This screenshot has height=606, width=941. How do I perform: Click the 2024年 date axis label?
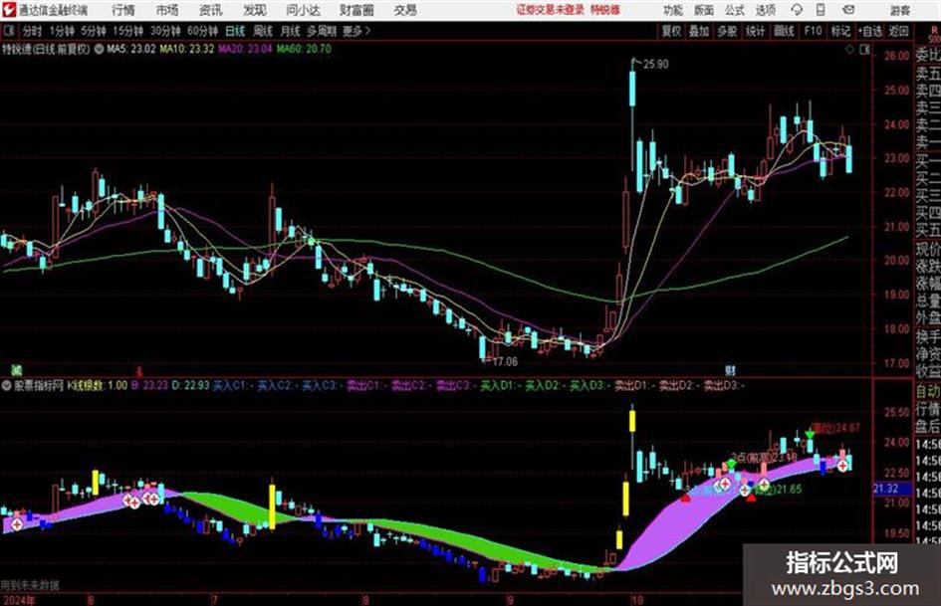click(x=18, y=599)
